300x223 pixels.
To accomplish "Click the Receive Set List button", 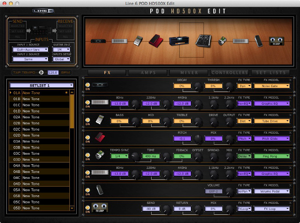I will [65, 31].
